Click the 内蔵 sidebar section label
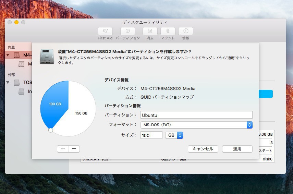The height and width of the screenshot is (194, 293). coord(11,48)
